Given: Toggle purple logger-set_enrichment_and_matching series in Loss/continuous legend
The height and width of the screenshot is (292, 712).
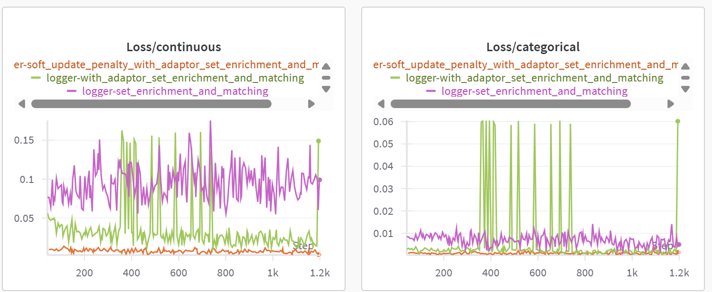Looking at the screenshot, I should pyautogui.click(x=175, y=91).
